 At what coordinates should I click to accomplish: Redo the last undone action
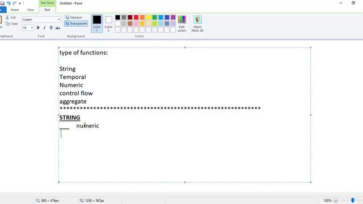point(15,3)
